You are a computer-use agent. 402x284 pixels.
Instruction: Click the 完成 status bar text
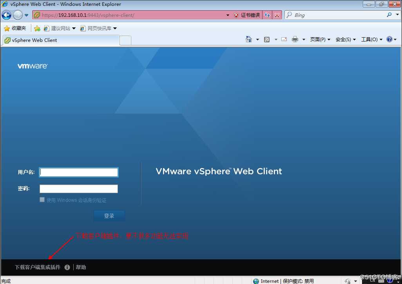tap(6, 281)
